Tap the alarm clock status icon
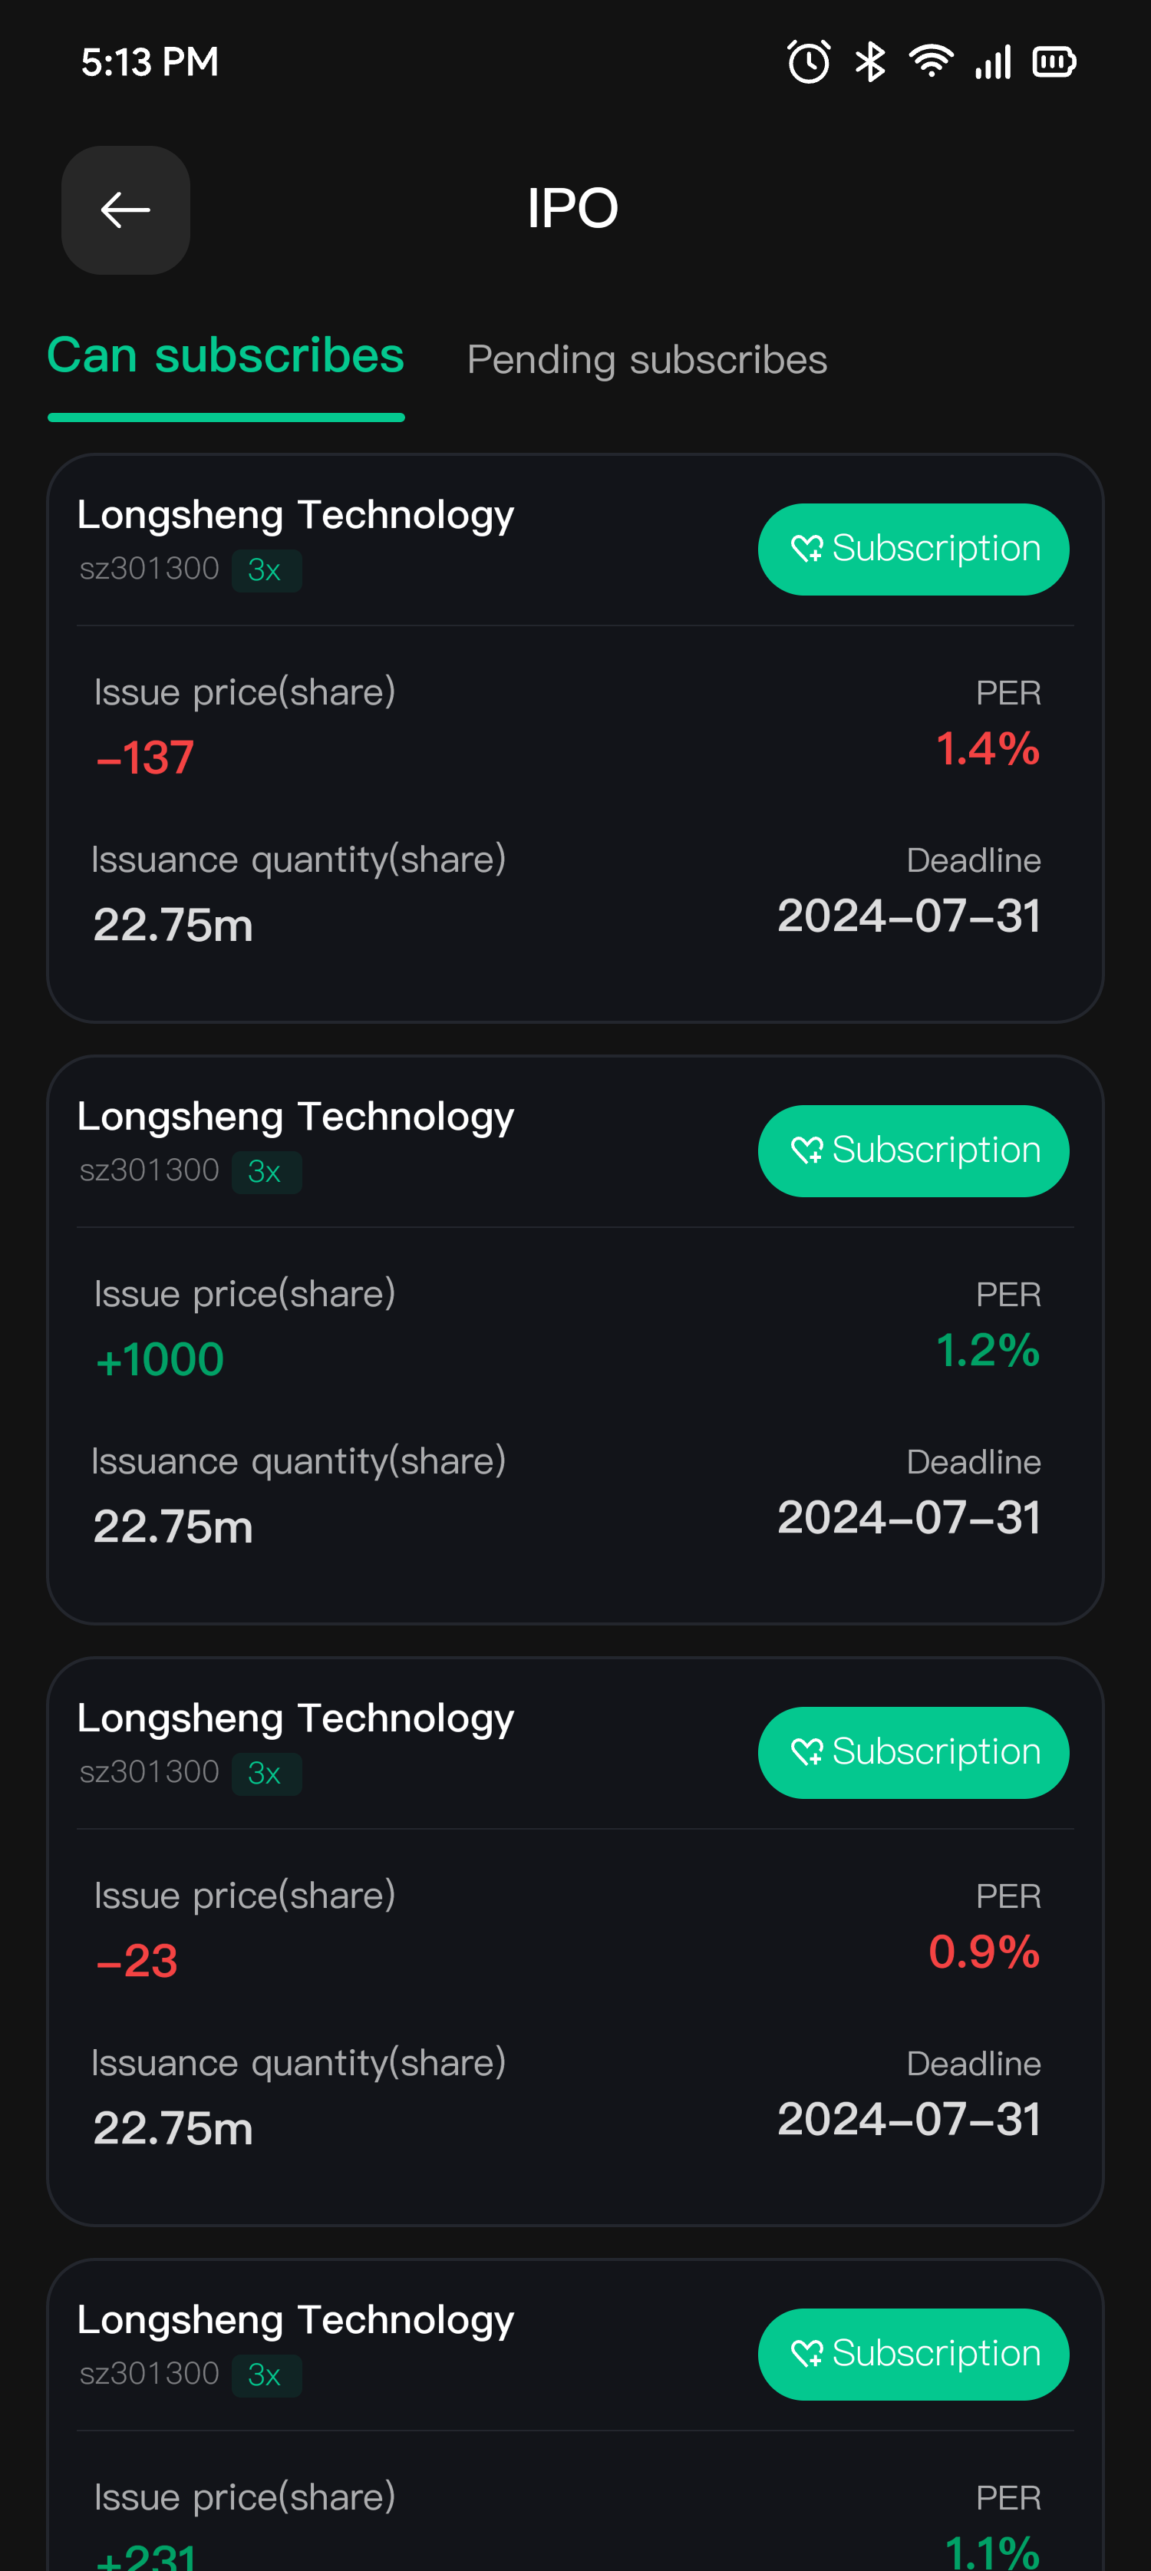The image size is (1151, 2571). [807, 62]
